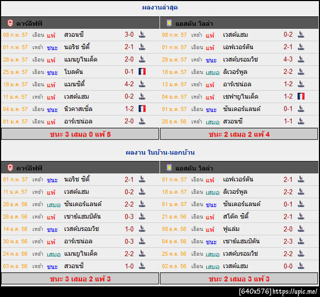The height and width of the screenshot is (297, 320).
Task: Click Cardiff crest in ผลงานล่าสุด header
Action: [x=10, y=23]
